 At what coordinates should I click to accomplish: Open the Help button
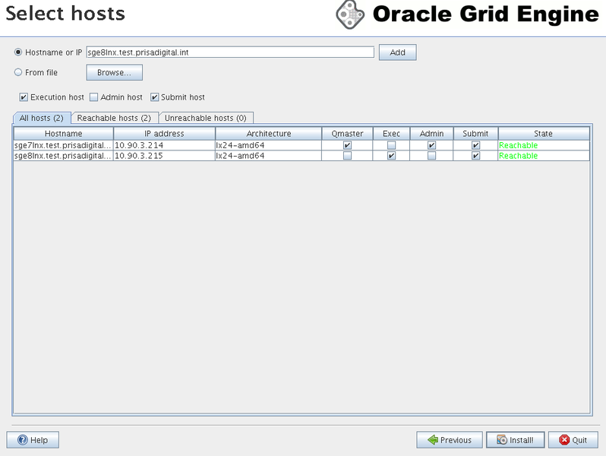coord(33,440)
